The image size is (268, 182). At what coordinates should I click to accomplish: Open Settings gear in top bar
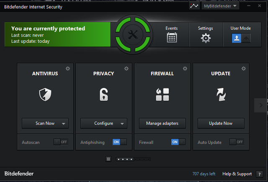click(x=206, y=38)
